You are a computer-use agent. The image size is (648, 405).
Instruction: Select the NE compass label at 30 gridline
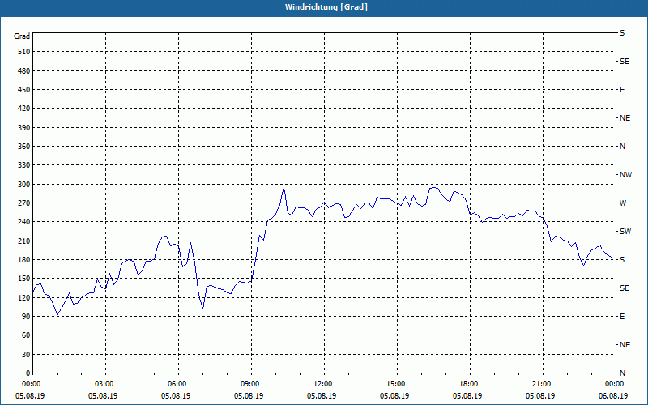coord(625,345)
